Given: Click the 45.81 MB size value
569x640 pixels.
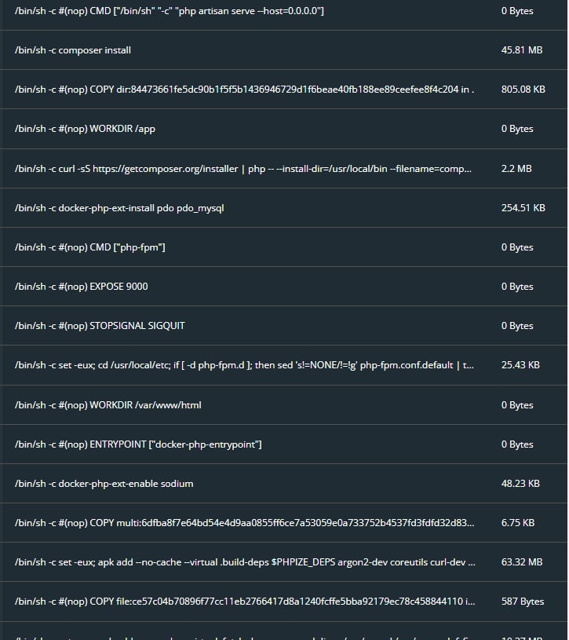Looking at the screenshot, I should pos(522,50).
